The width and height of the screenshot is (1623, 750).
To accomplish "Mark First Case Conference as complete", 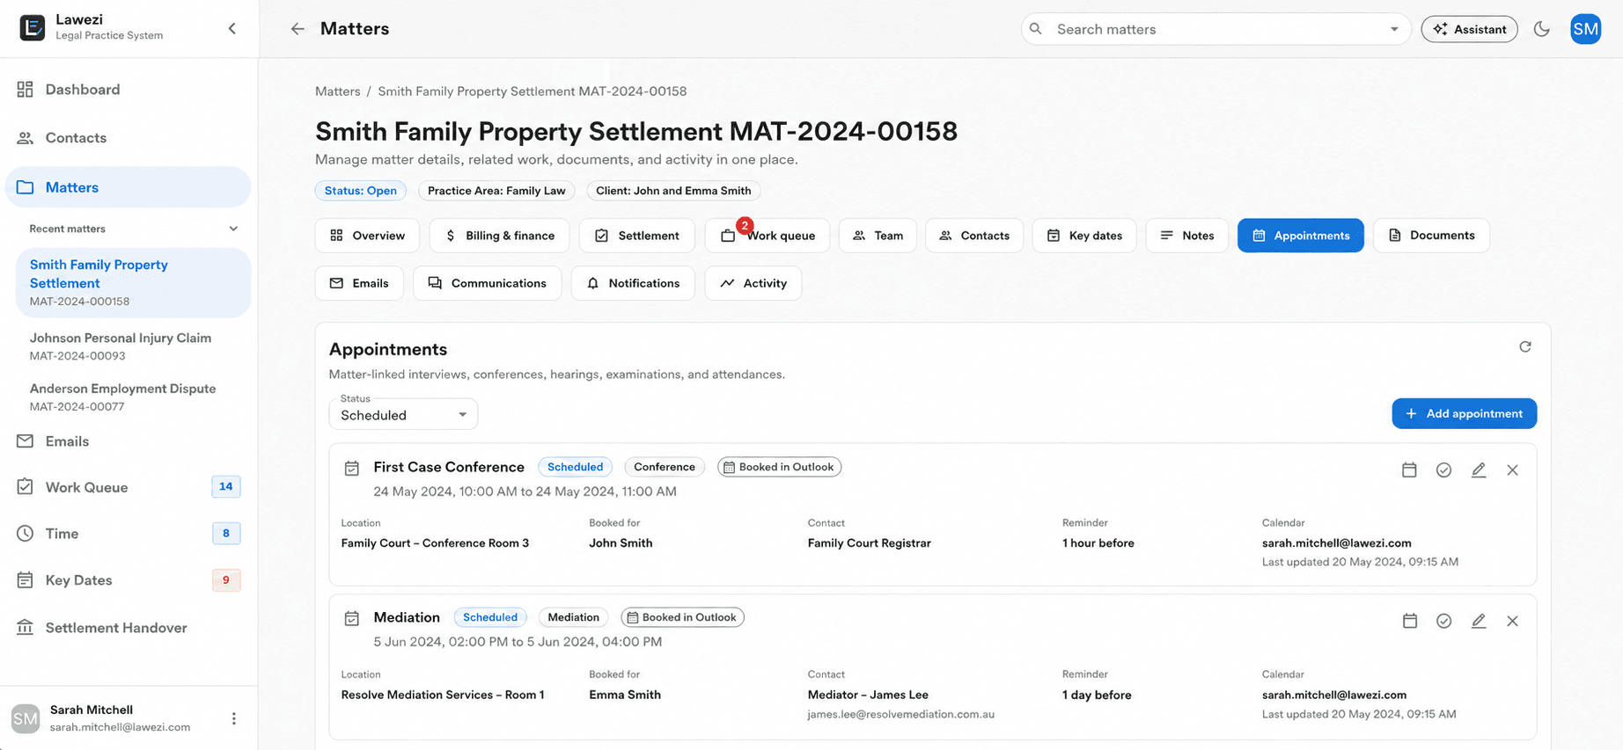I will point(1443,470).
